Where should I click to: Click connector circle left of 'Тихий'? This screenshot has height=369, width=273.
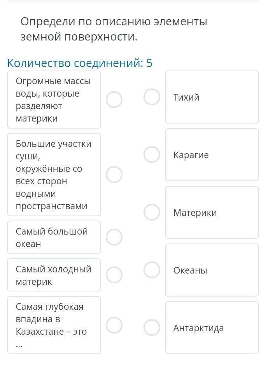tap(152, 97)
